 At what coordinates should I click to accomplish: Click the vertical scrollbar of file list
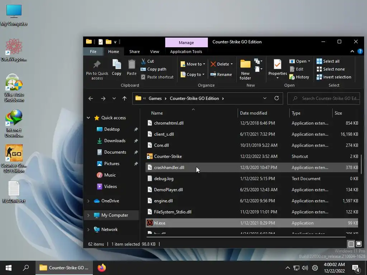pyautogui.click(x=362, y=164)
